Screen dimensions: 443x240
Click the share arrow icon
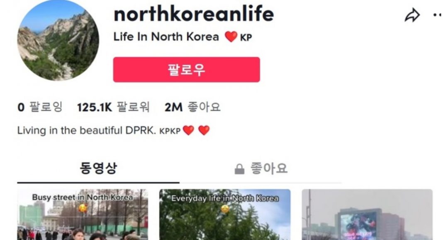[412, 15]
